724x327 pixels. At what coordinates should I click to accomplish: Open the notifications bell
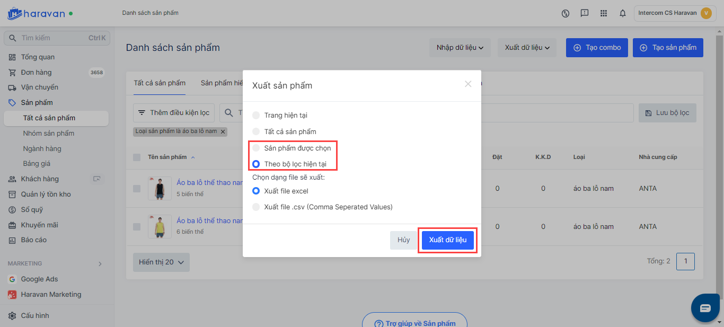623,13
